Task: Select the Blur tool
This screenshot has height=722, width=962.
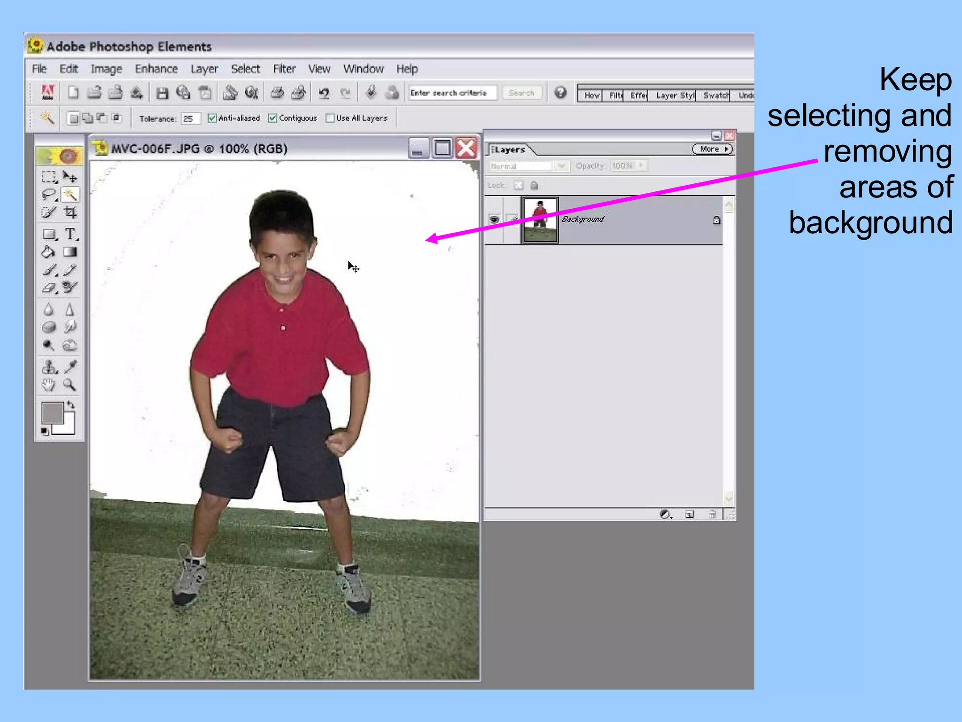Action: coord(49,310)
